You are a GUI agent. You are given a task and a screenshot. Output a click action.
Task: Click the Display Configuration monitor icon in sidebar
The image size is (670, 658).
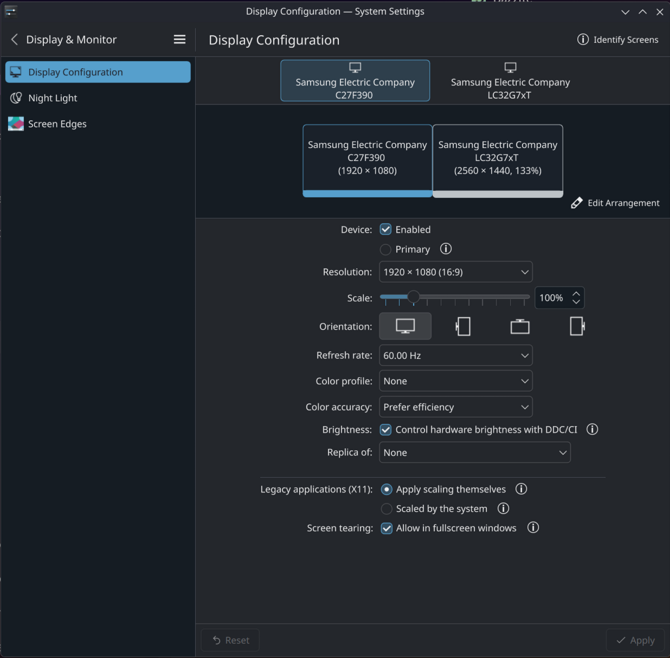point(16,72)
